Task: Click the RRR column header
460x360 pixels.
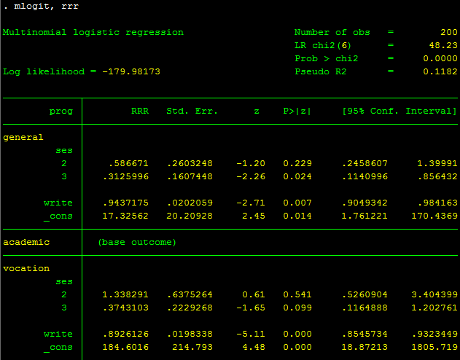Action: point(140,111)
